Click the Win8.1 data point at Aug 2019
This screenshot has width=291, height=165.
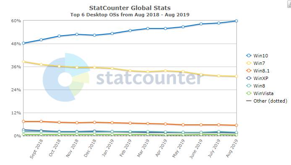(x=236, y=125)
